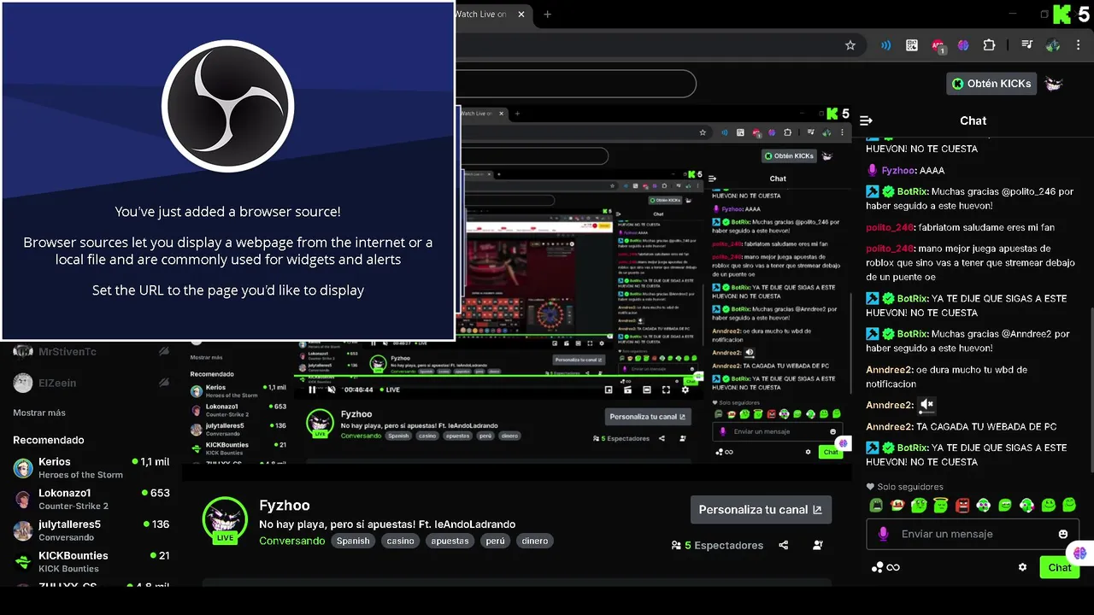
Task: Click polito_246 on the fabriatom message
Action: 890,227
